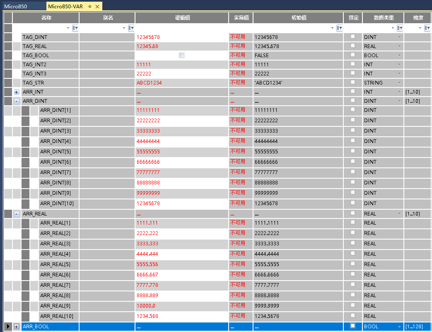
Task: Click the filter icon in 维度 column
Action: [428, 28]
